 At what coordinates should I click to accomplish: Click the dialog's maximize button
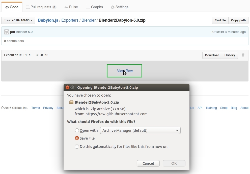point(72,88)
